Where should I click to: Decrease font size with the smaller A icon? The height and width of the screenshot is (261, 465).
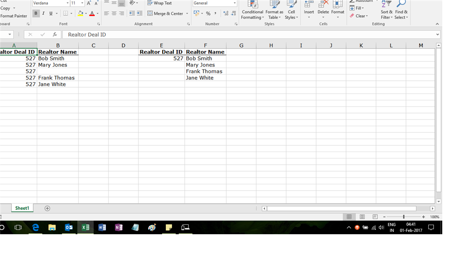tap(96, 3)
